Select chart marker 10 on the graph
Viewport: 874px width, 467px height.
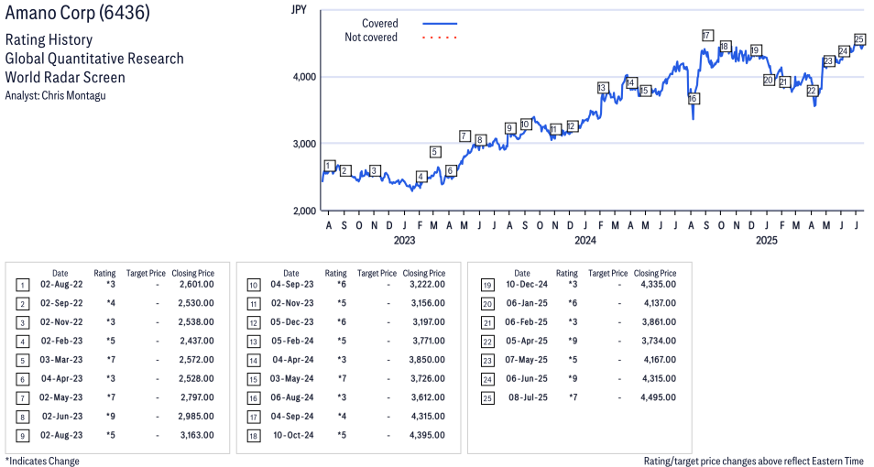(525, 125)
